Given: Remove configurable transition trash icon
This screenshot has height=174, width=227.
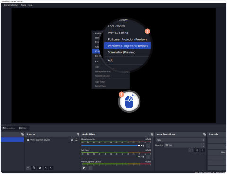Looking at the screenshot, I should click(197, 150).
